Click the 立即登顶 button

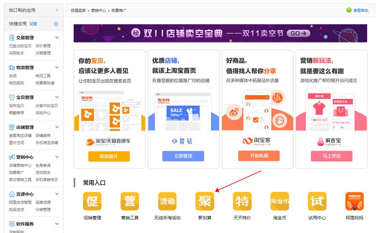tap(183, 156)
